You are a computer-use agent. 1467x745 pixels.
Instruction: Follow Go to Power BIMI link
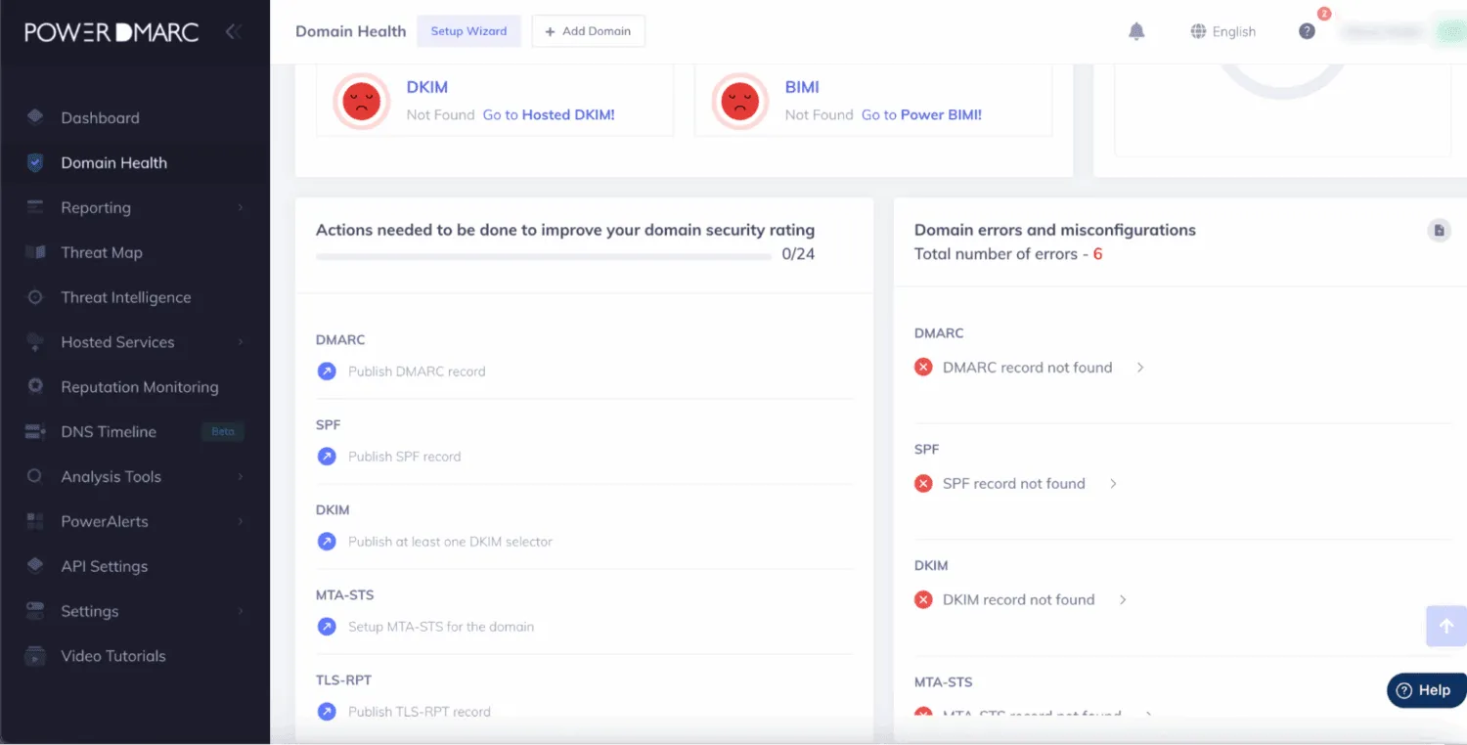click(x=921, y=114)
